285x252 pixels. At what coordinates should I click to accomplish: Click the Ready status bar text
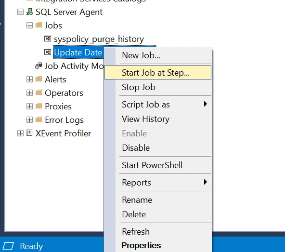pyautogui.click(x=31, y=246)
